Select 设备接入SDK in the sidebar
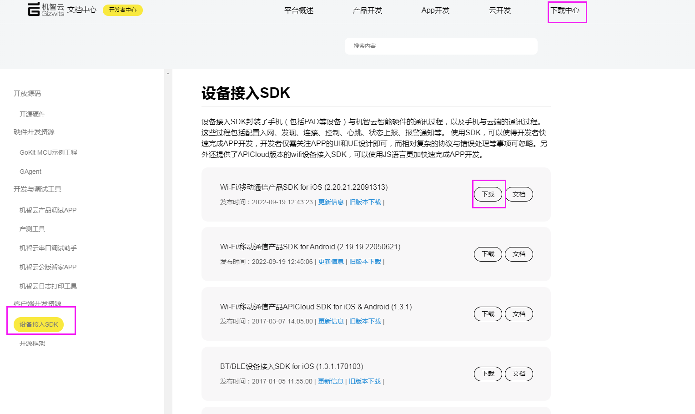This screenshot has width=695, height=414. coord(38,324)
